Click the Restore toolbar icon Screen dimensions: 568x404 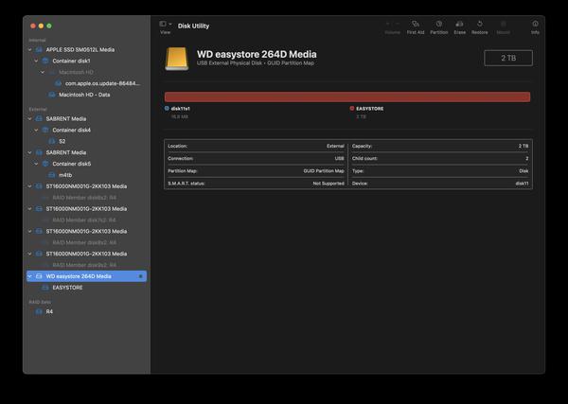click(481, 26)
